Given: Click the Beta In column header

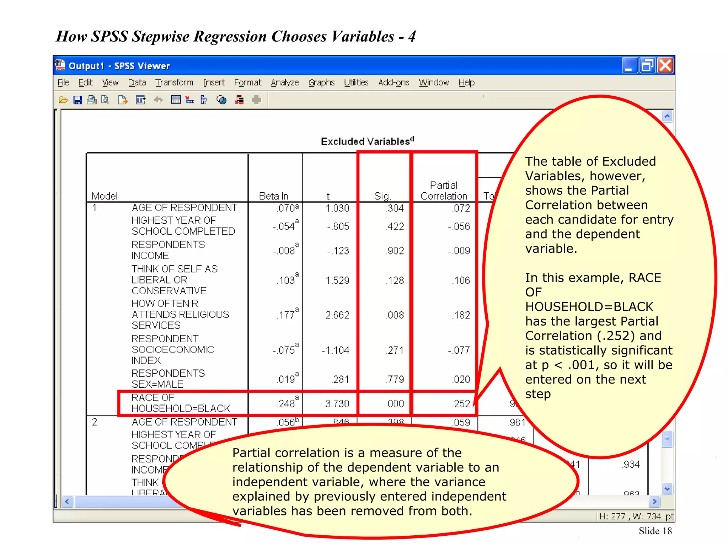Looking at the screenshot, I should (273, 196).
